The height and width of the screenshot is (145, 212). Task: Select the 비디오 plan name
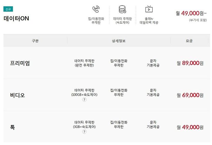pyautogui.click(x=17, y=95)
